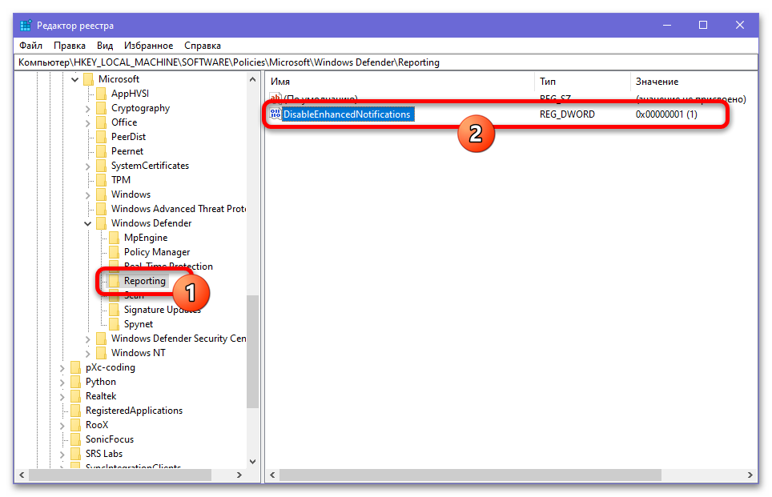Collapse the Windows Defender key
The width and height of the screenshot is (772, 497).
pos(87,223)
